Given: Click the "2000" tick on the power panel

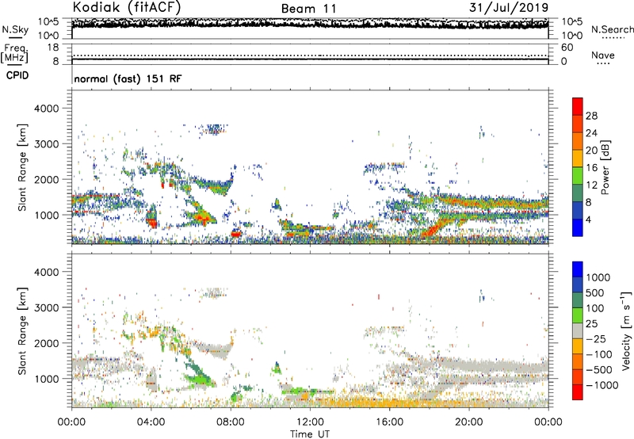Looking at the screenshot, I should coord(46,179).
